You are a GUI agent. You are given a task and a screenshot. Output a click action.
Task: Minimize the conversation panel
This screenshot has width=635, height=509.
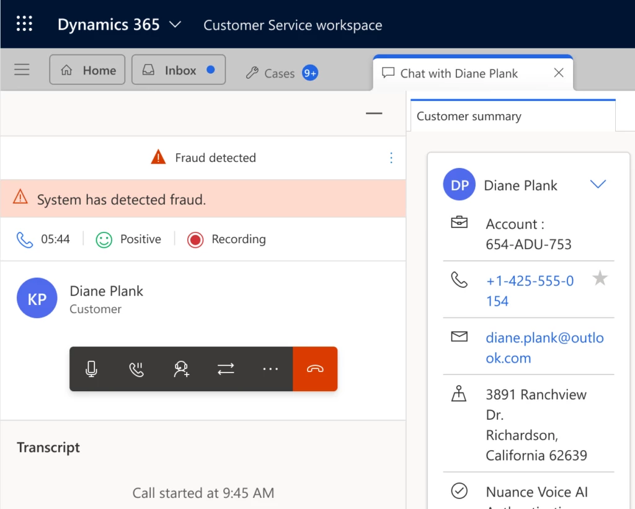click(374, 113)
